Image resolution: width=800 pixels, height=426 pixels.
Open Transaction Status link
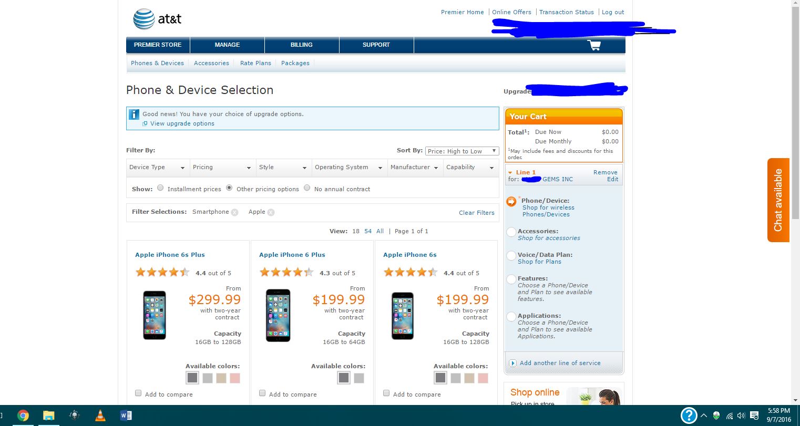click(567, 12)
